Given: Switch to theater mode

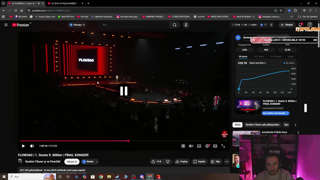Looking at the screenshot, I should (x=215, y=146).
